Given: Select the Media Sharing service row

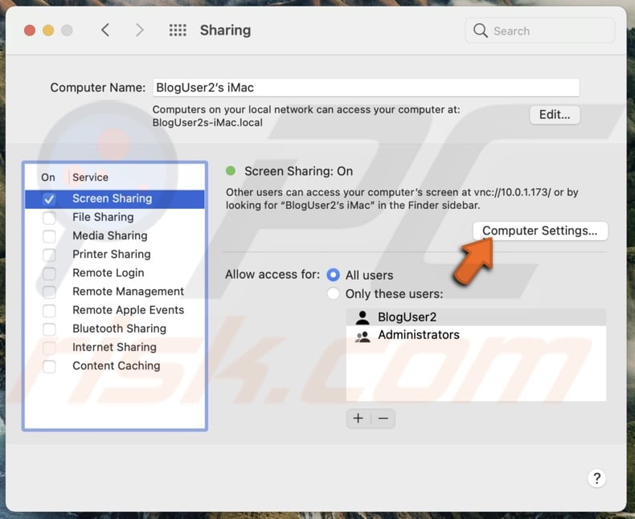Looking at the screenshot, I should click(115, 236).
